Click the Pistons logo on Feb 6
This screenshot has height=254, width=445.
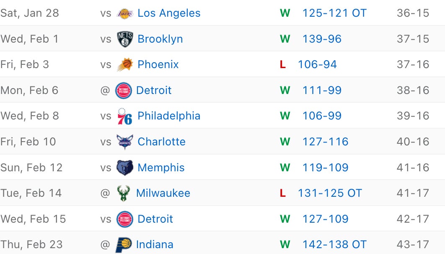(124, 91)
